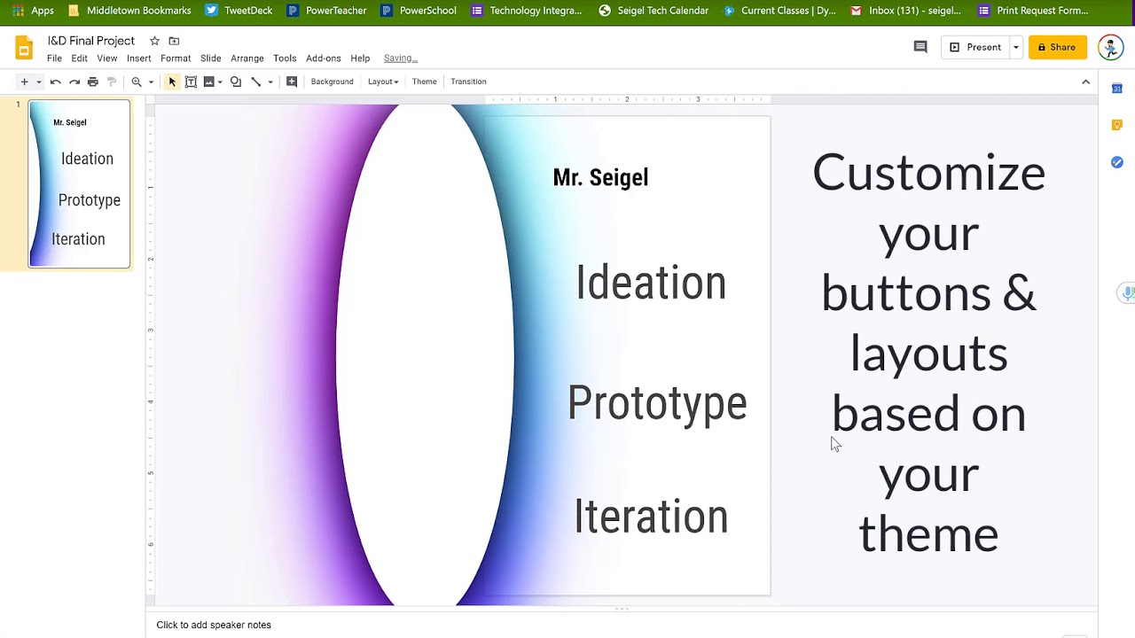
Task: Open the Present options dropdown arrow
Action: [1016, 47]
